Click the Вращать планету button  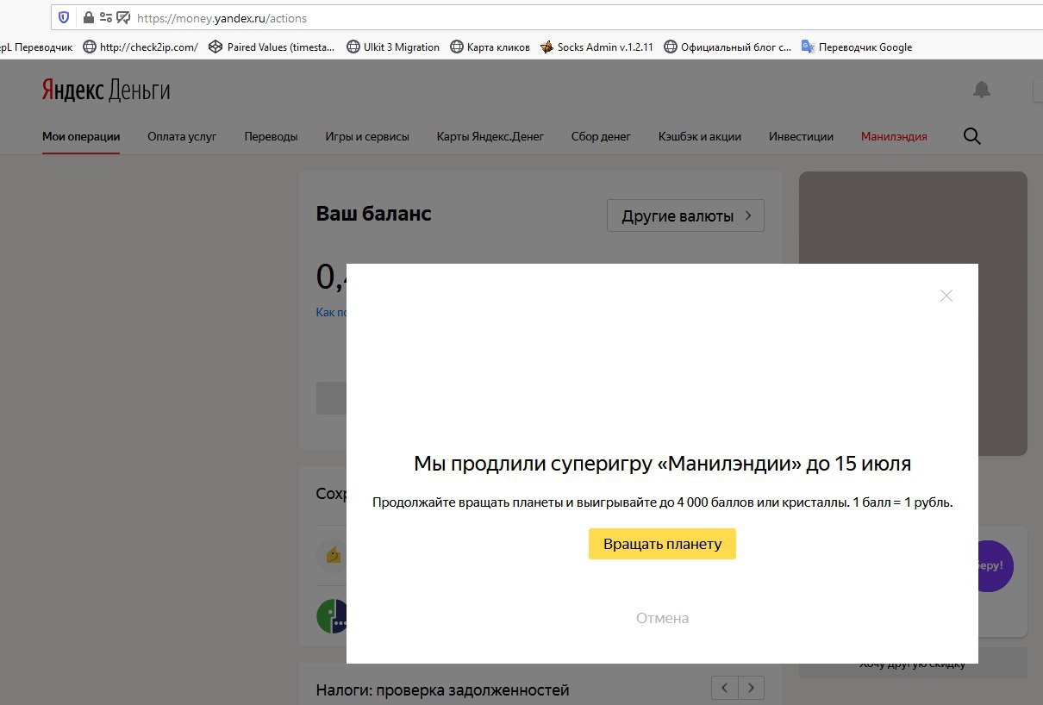click(x=662, y=544)
